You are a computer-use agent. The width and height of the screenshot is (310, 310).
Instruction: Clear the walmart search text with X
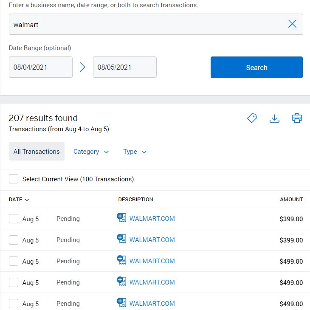pos(292,24)
